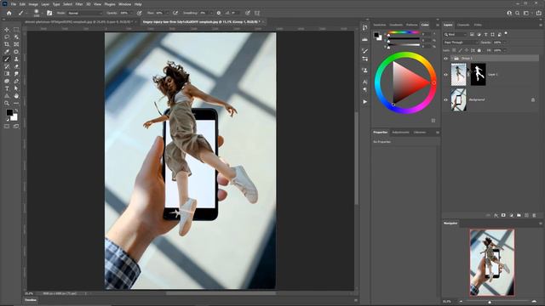Open brush preset picker dropdown arrow
545x306 pixels.
point(42,13)
